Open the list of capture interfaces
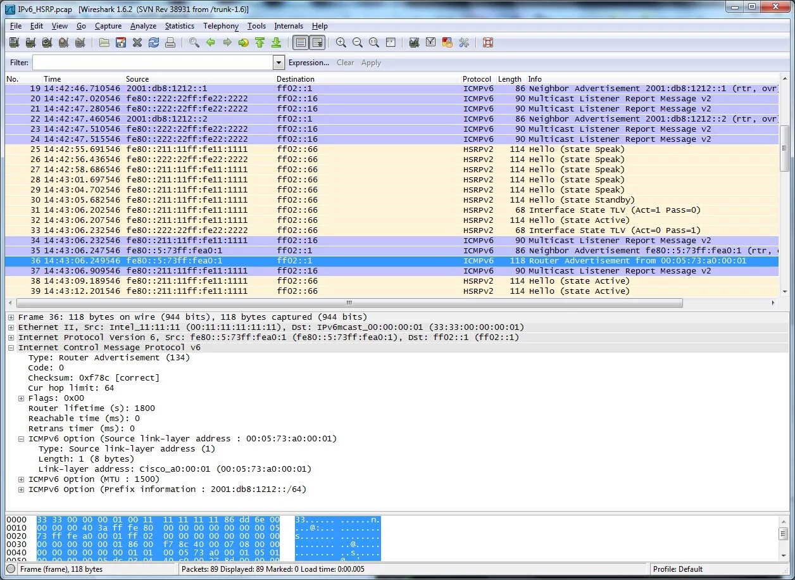The height and width of the screenshot is (580, 795). [14, 42]
